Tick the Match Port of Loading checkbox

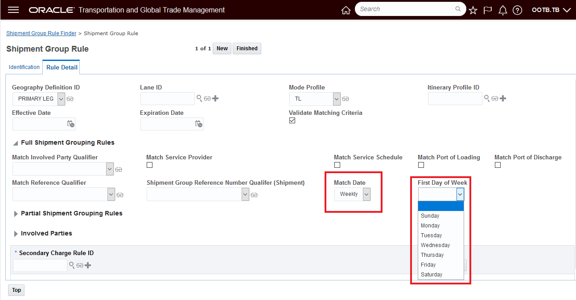421,165
